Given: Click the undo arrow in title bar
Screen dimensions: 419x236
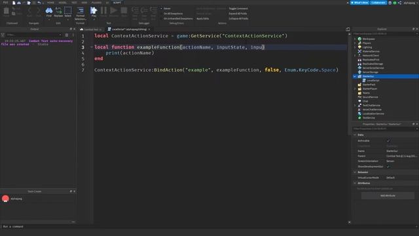Looking at the screenshot, I should 39,3.
